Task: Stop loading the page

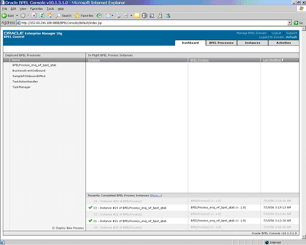Action: 34,16
